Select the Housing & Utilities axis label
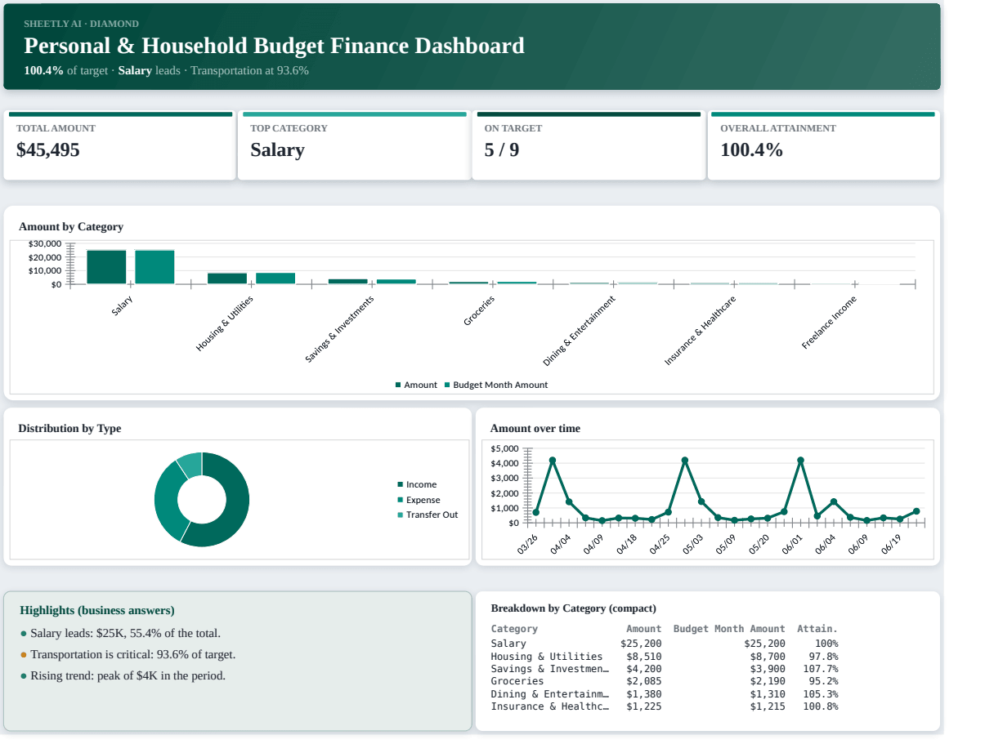Image resolution: width=1003 pixels, height=753 pixels. point(224,324)
